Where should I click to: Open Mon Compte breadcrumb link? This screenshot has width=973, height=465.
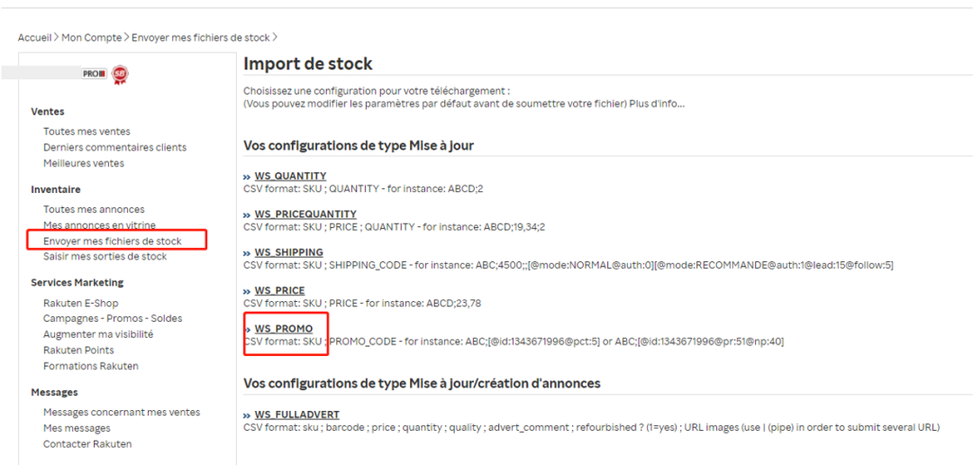(92, 37)
